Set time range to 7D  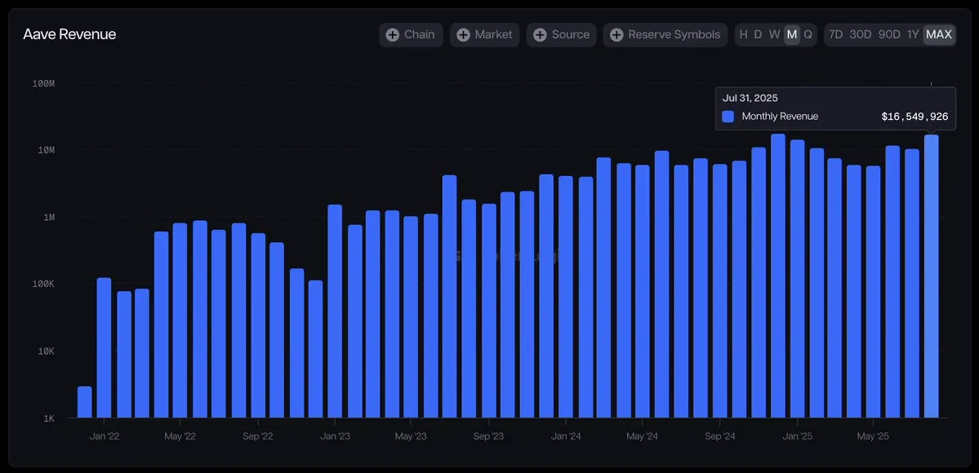(x=835, y=34)
